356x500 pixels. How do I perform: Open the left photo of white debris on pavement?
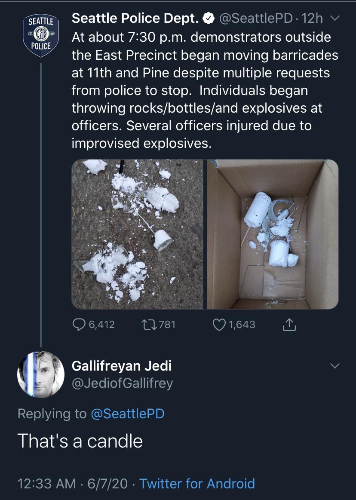[138, 234]
